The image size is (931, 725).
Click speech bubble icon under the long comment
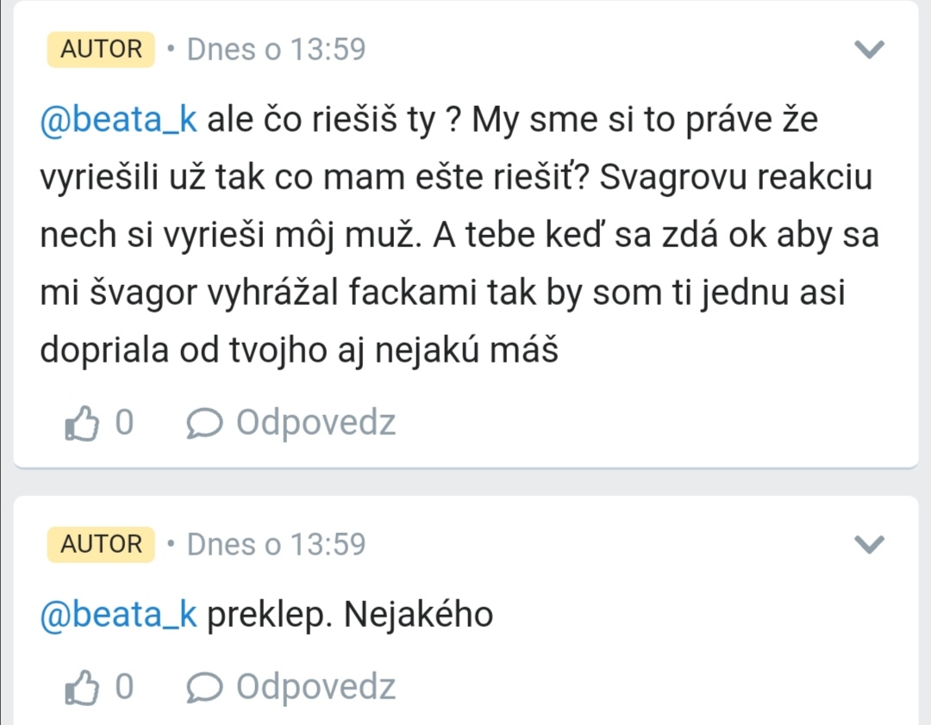tap(204, 423)
